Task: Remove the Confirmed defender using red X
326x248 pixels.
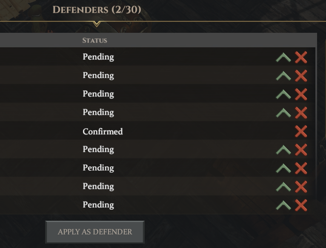Action: (x=301, y=131)
